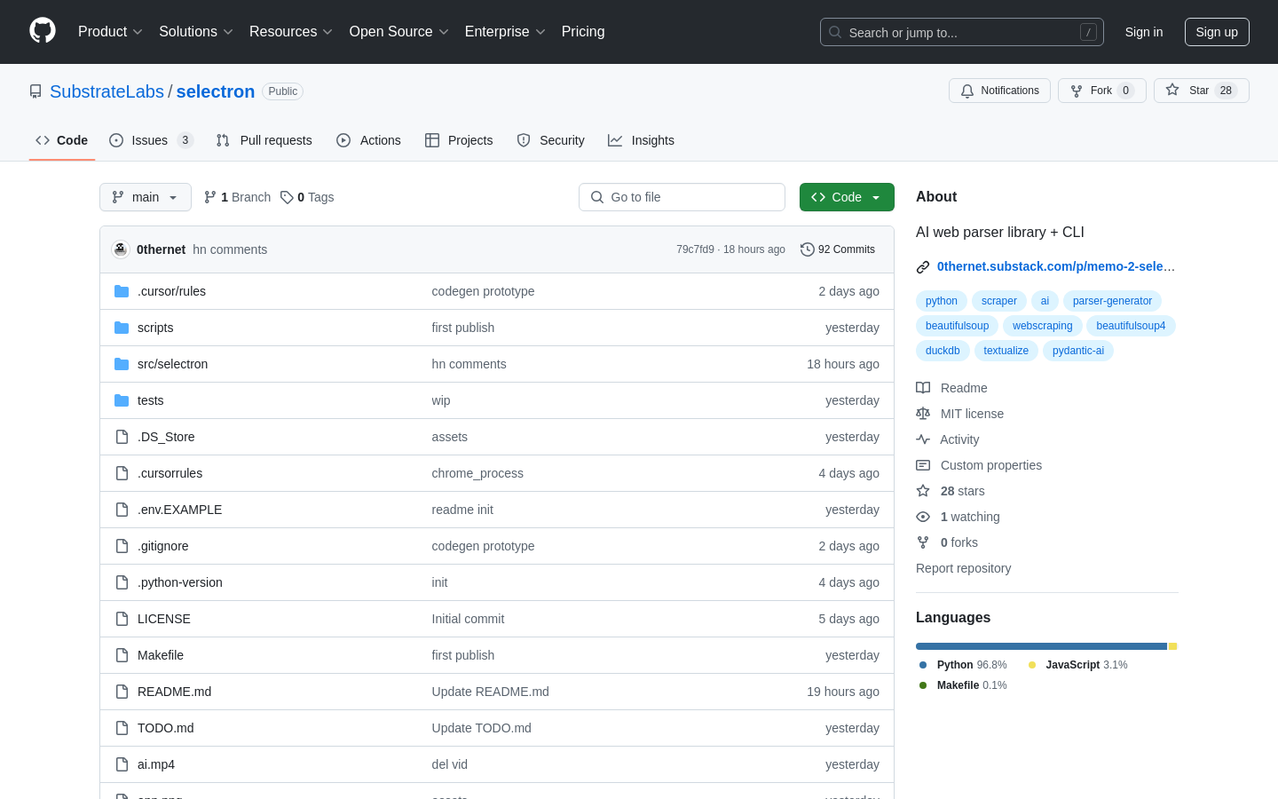Click the Fork icon button
The height and width of the screenshot is (799, 1278).
point(1102,91)
